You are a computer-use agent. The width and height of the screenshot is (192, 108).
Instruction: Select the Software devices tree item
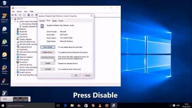point(26,65)
